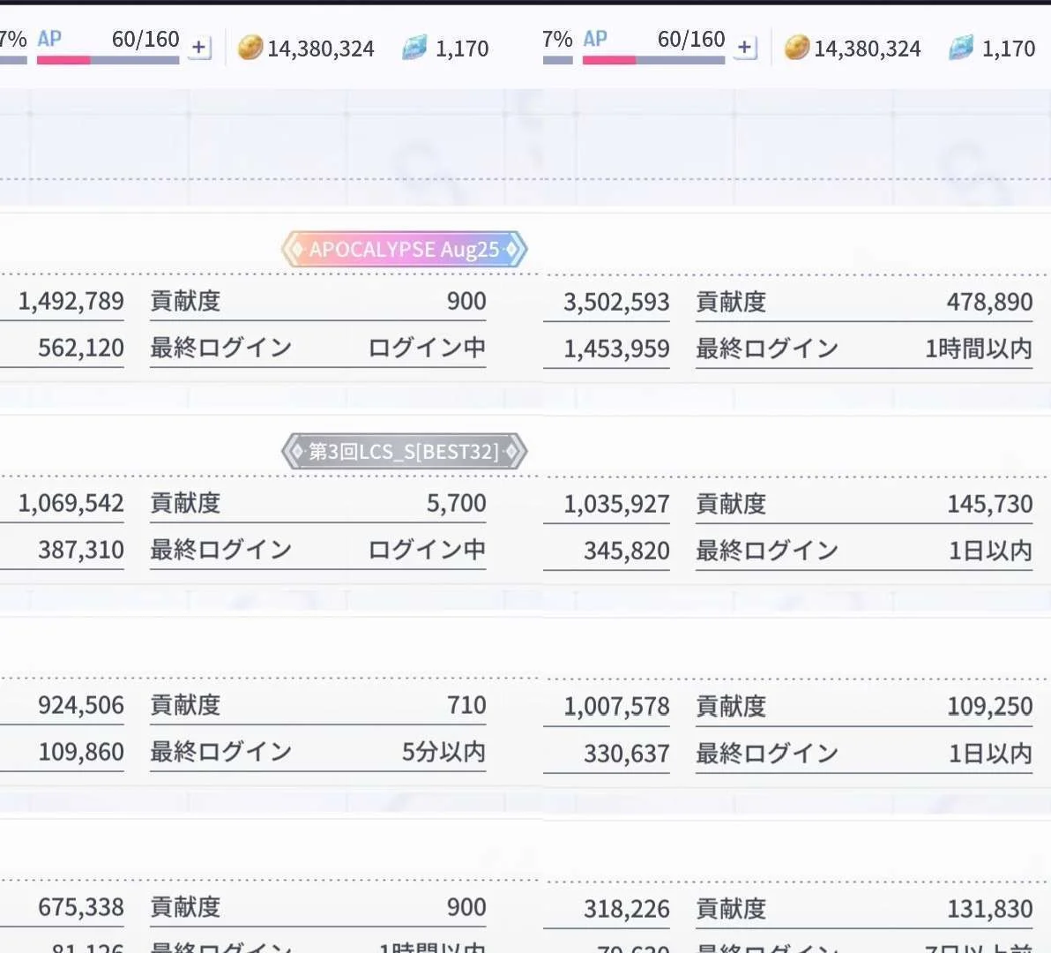Click the left diamond ornament on the APOCALYPSE Aug25 badge
The image size is (1051, 953).
pyautogui.click(x=296, y=250)
